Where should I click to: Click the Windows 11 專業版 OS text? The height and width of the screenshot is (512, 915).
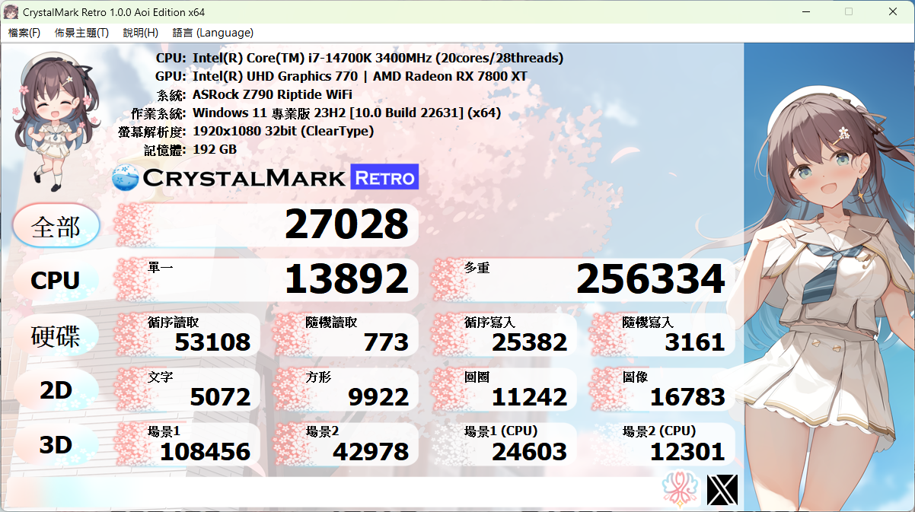click(x=346, y=113)
